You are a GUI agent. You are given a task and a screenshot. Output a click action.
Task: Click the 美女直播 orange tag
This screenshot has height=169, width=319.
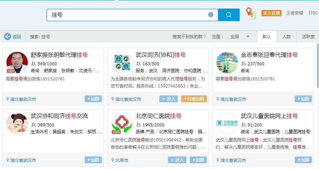pos(271,13)
